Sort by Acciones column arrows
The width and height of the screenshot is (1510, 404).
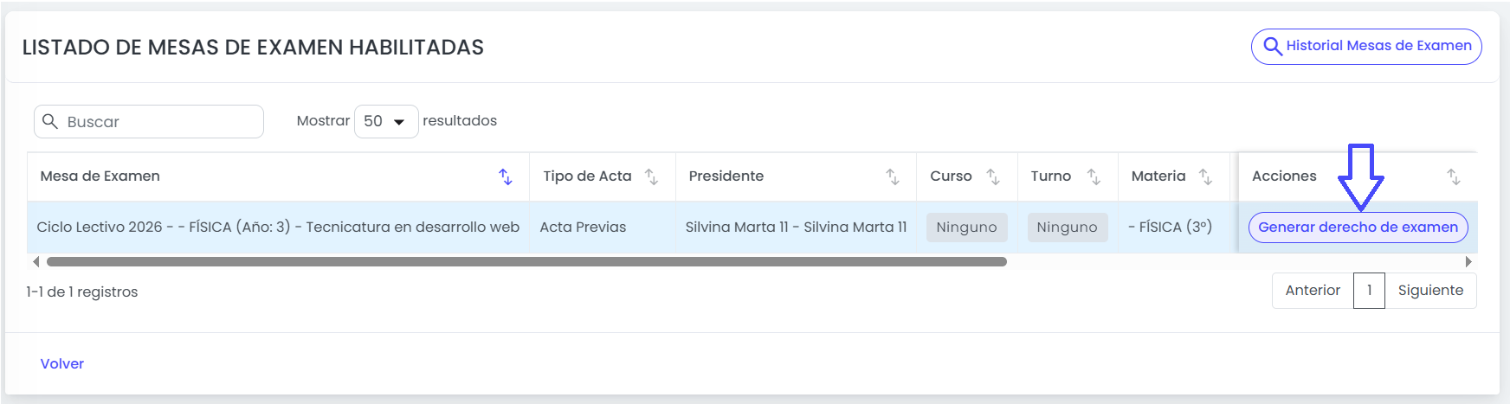1454,176
